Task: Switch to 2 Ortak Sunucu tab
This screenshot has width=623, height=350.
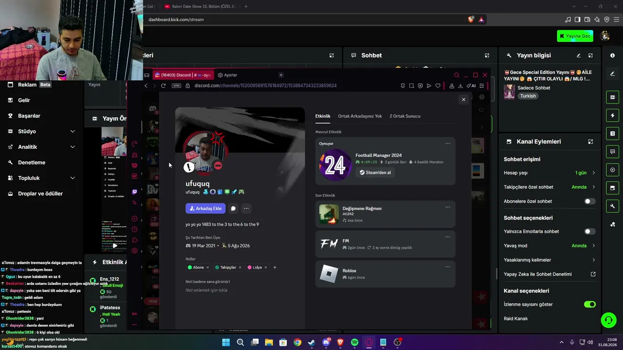Action: (405, 116)
